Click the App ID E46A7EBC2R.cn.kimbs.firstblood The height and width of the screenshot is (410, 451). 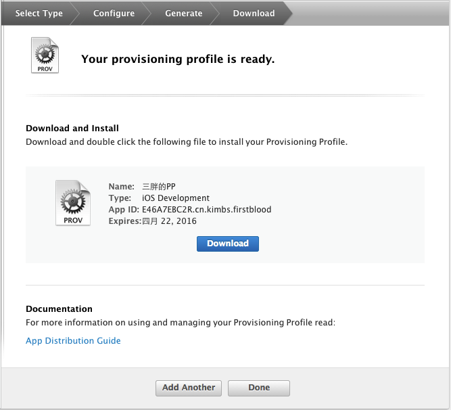(x=206, y=210)
